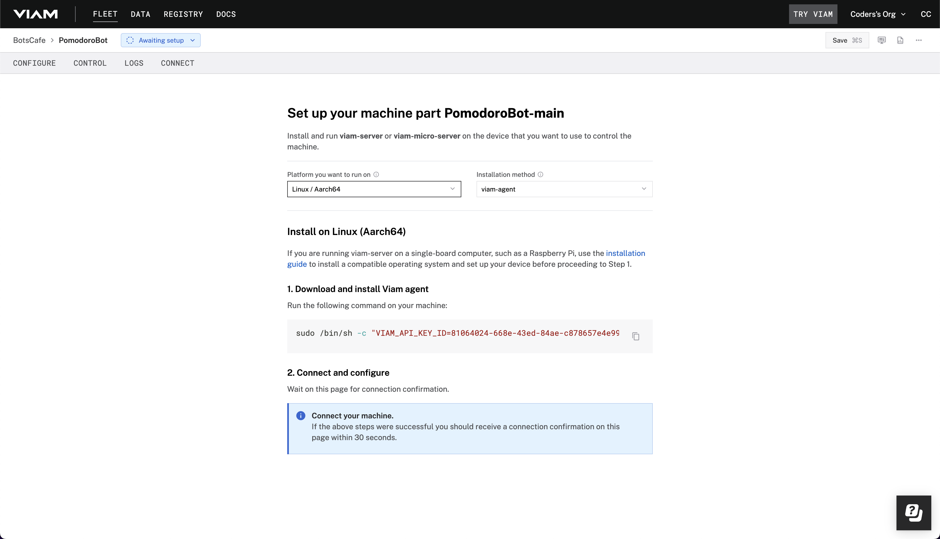Click the CONTROL tab
Image resolution: width=940 pixels, height=539 pixels.
click(x=90, y=63)
